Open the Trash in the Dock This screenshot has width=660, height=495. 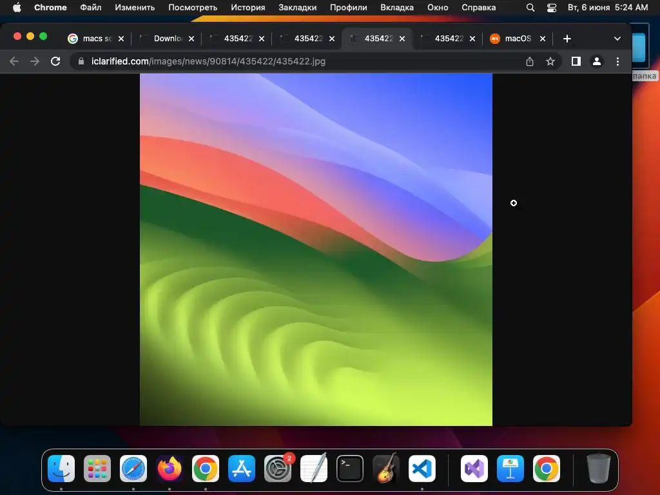[599, 469]
